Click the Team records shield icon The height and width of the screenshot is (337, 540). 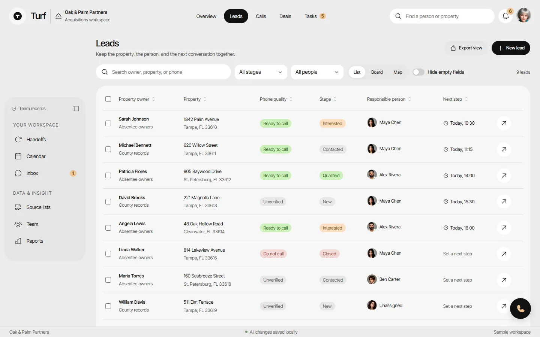[x=14, y=109]
